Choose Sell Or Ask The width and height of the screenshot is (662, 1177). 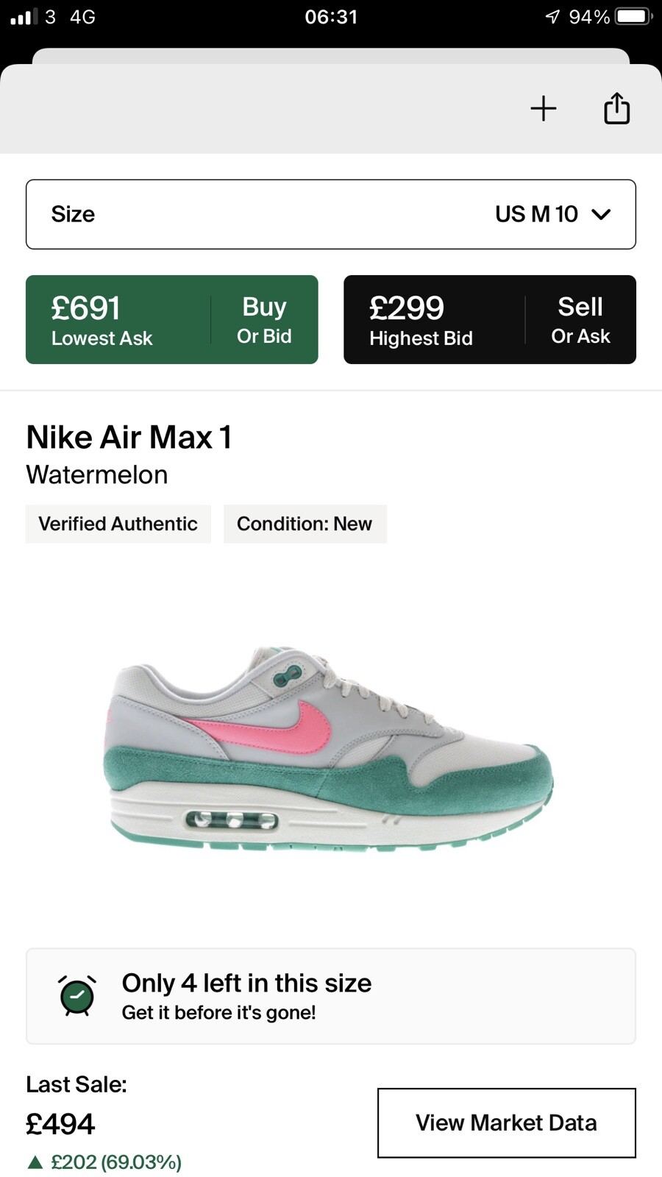pos(580,320)
